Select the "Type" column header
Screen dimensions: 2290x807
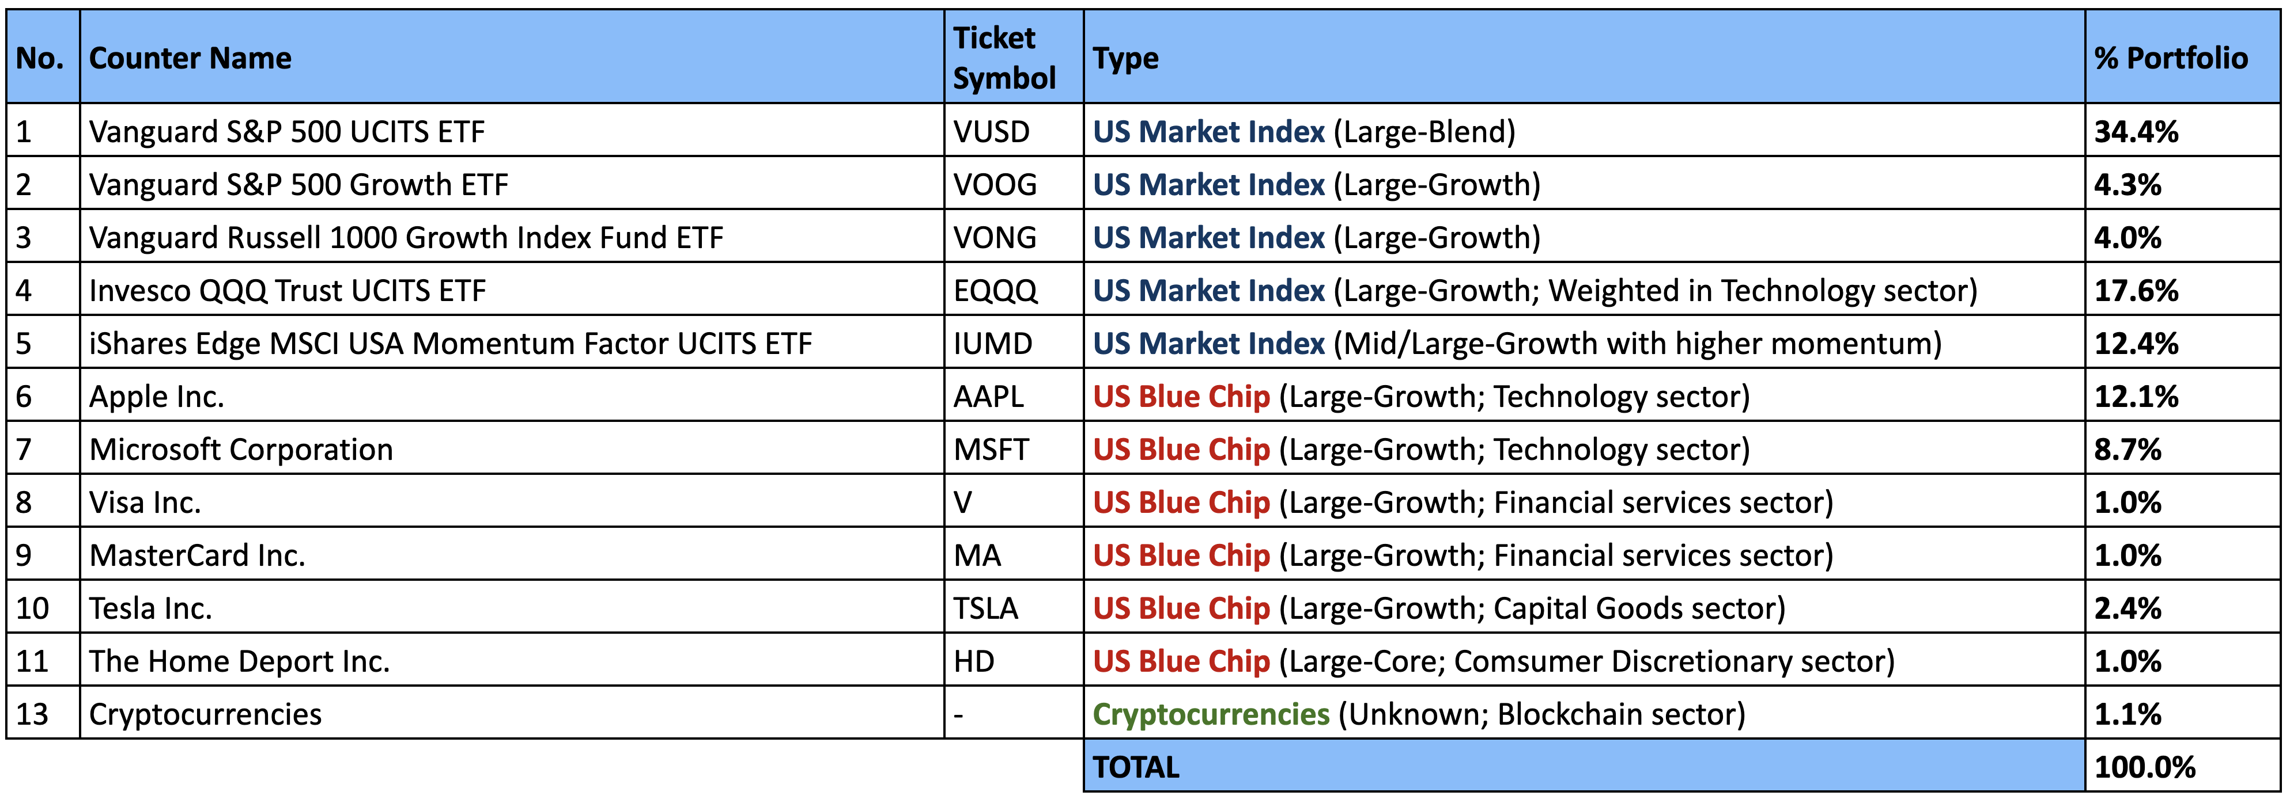(1125, 59)
